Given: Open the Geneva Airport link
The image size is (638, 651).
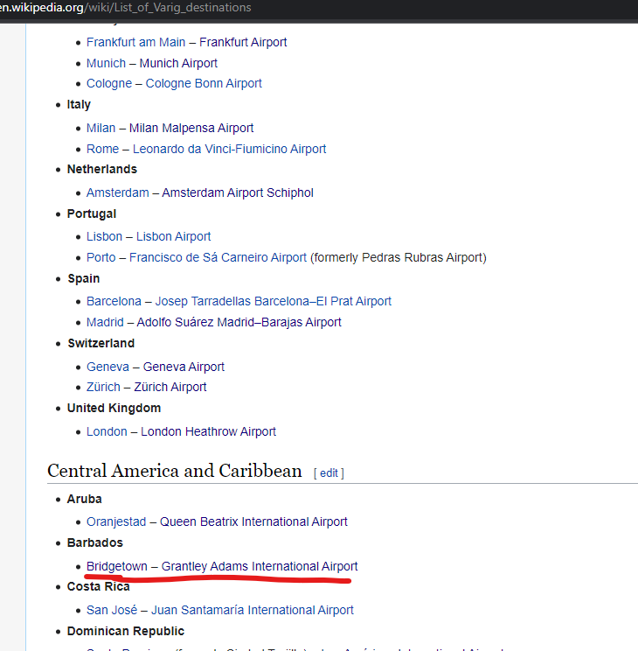Looking at the screenshot, I should tap(184, 367).
